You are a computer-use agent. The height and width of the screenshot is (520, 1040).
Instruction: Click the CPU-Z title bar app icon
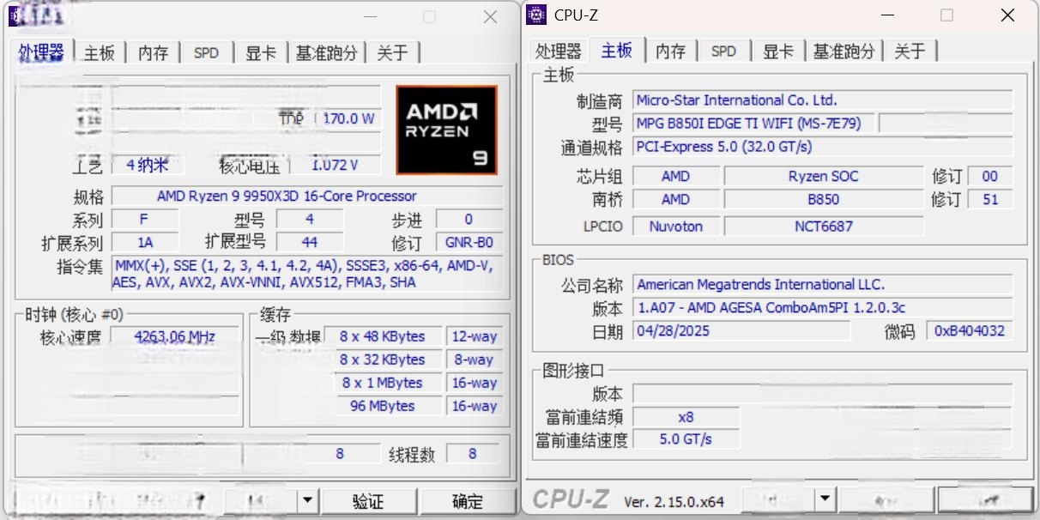point(536,15)
